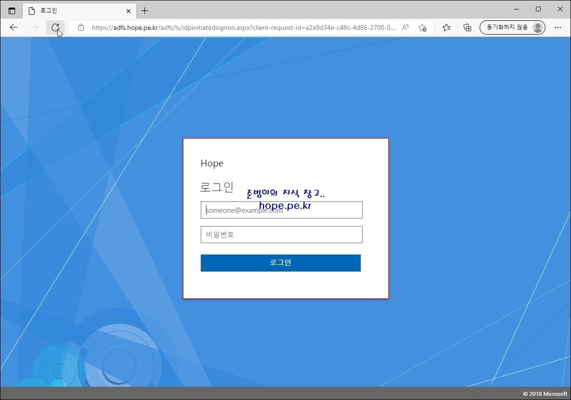The width and height of the screenshot is (571, 400).
Task: Click the © 2018 Microsoft footer text
Action: pyautogui.click(x=545, y=394)
